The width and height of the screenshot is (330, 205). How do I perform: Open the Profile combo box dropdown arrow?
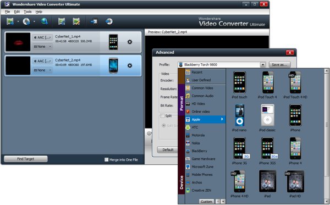coord(263,64)
